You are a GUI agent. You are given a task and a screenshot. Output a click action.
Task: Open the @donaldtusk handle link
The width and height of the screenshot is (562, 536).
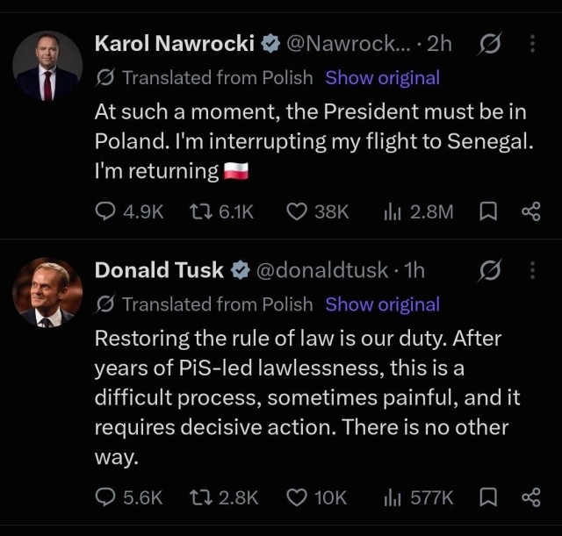pos(322,270)
